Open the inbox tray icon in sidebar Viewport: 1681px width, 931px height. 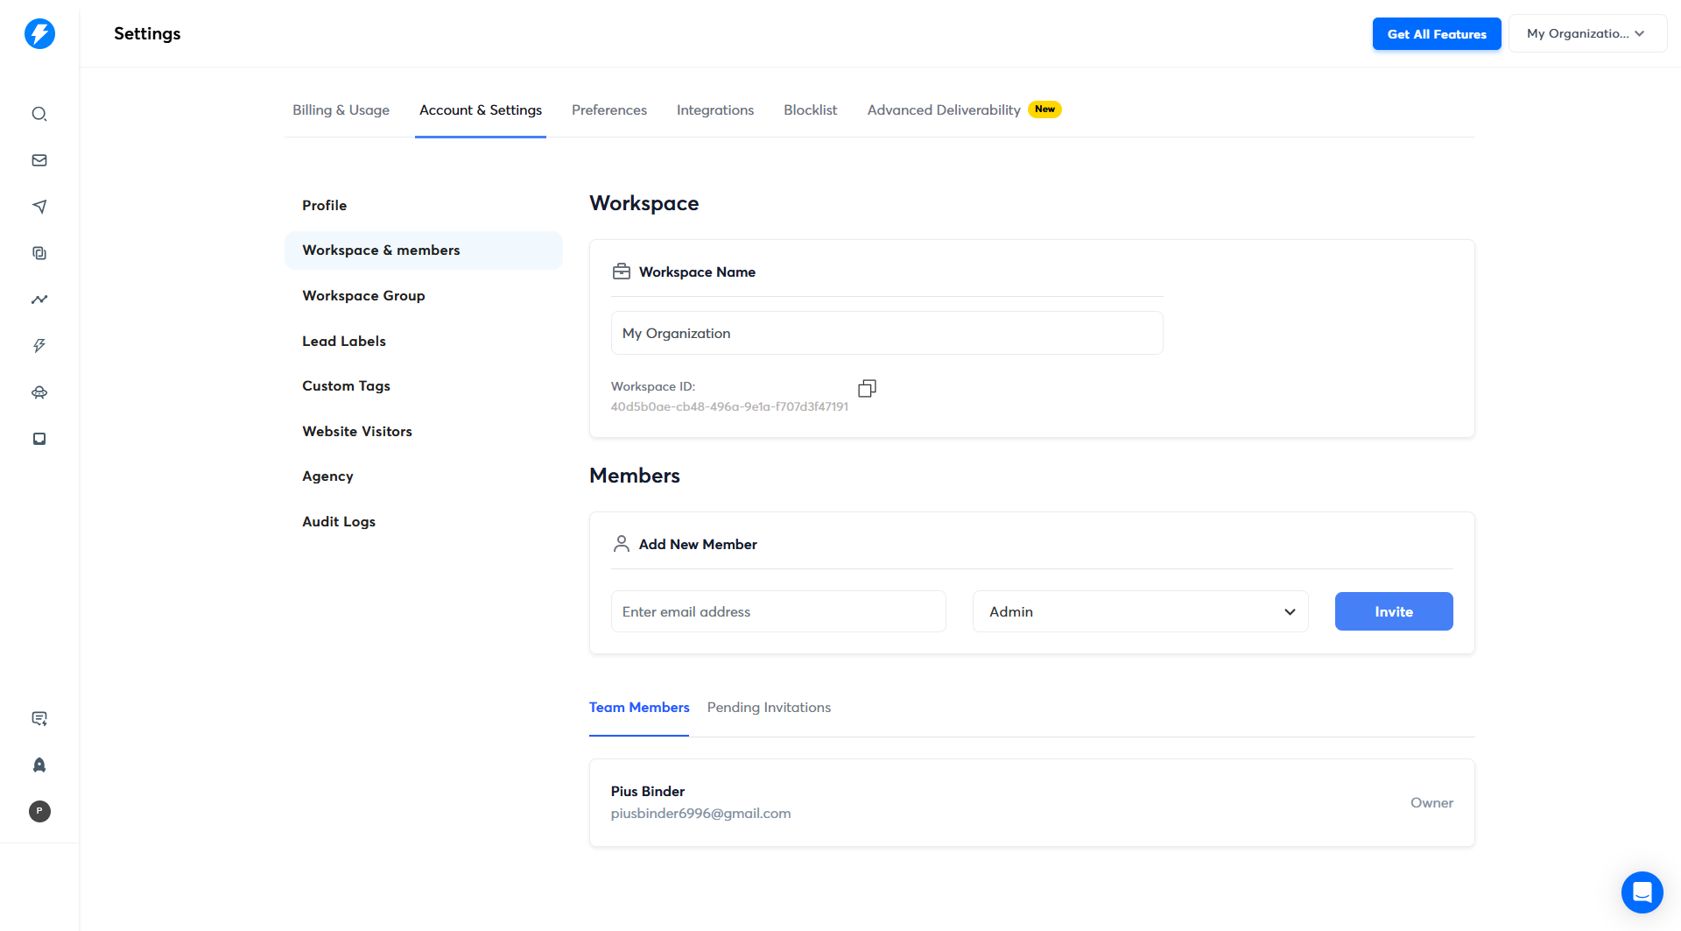(x=39, y=439)
